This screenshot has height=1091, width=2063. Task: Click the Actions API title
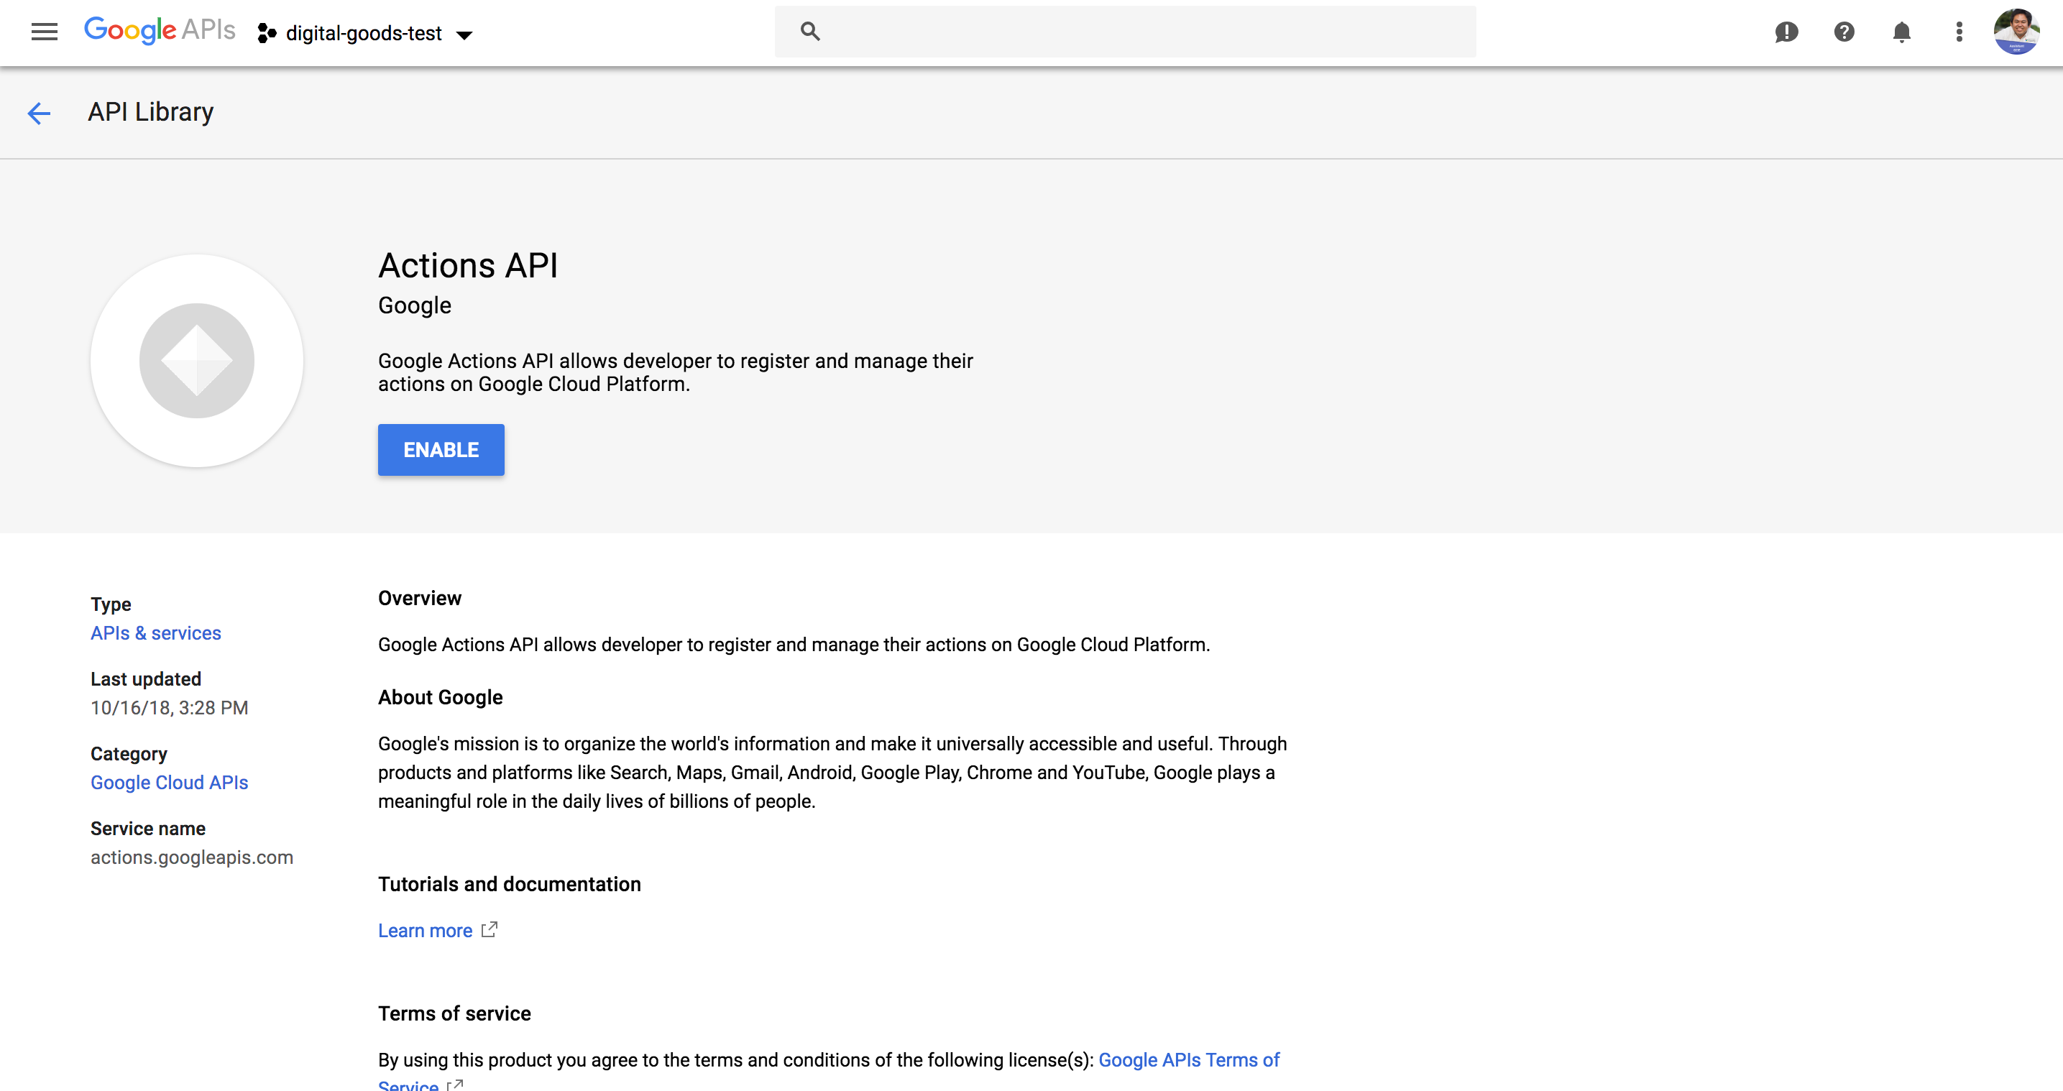(468, 265)
